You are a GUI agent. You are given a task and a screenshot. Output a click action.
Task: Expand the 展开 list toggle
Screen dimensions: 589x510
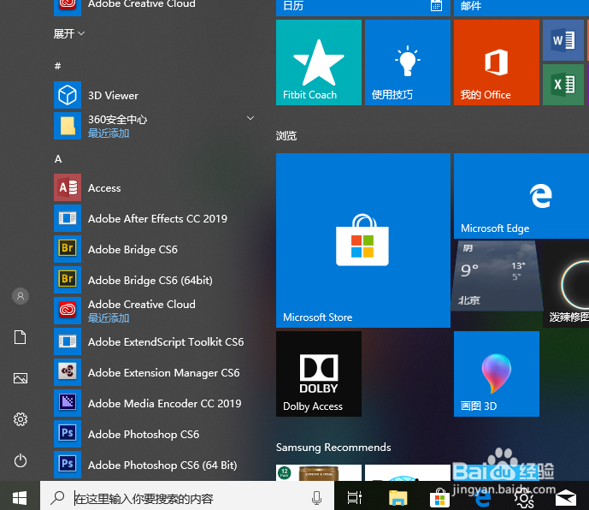[68, 34]
